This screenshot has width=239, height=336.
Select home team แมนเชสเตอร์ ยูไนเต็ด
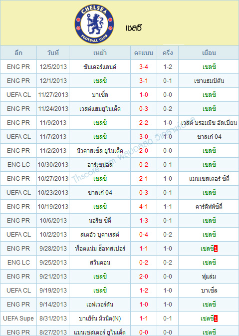[100, 333]
